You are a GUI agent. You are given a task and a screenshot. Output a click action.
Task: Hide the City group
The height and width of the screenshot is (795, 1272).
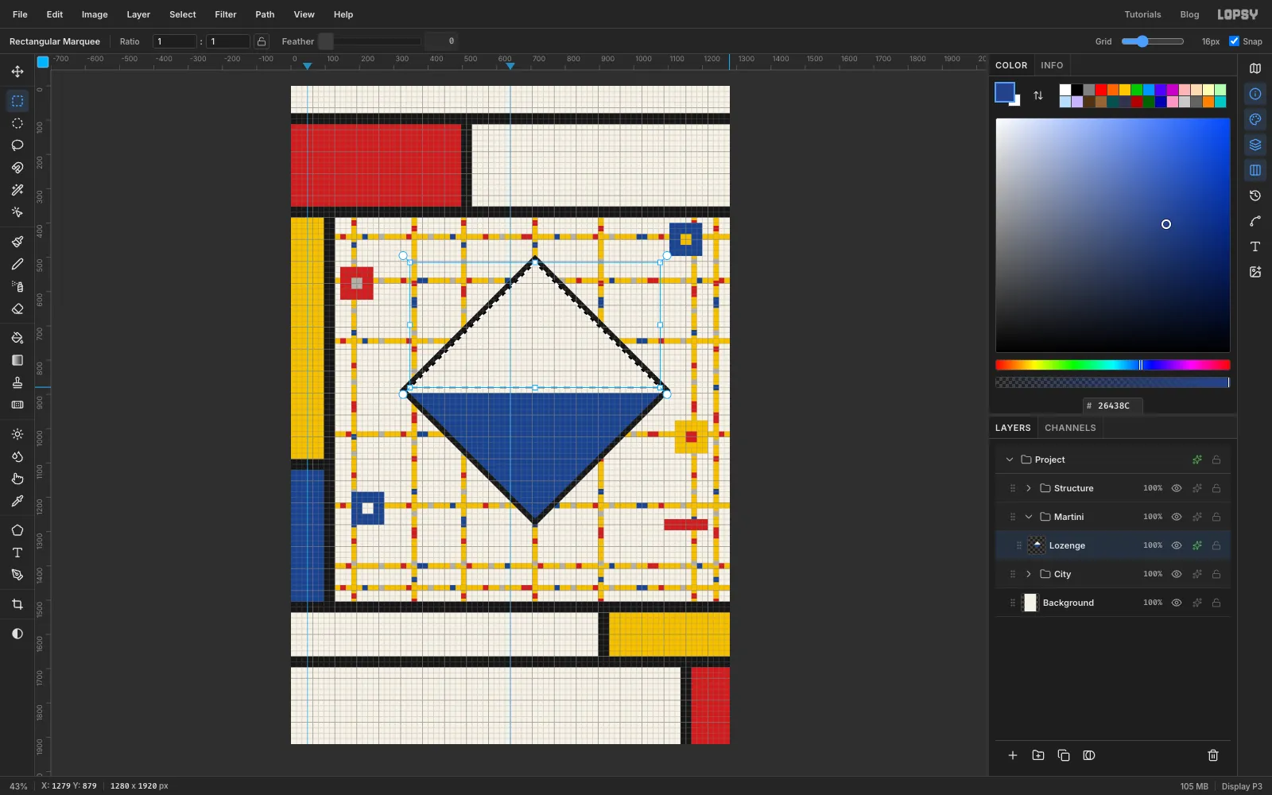[1177, 574]
